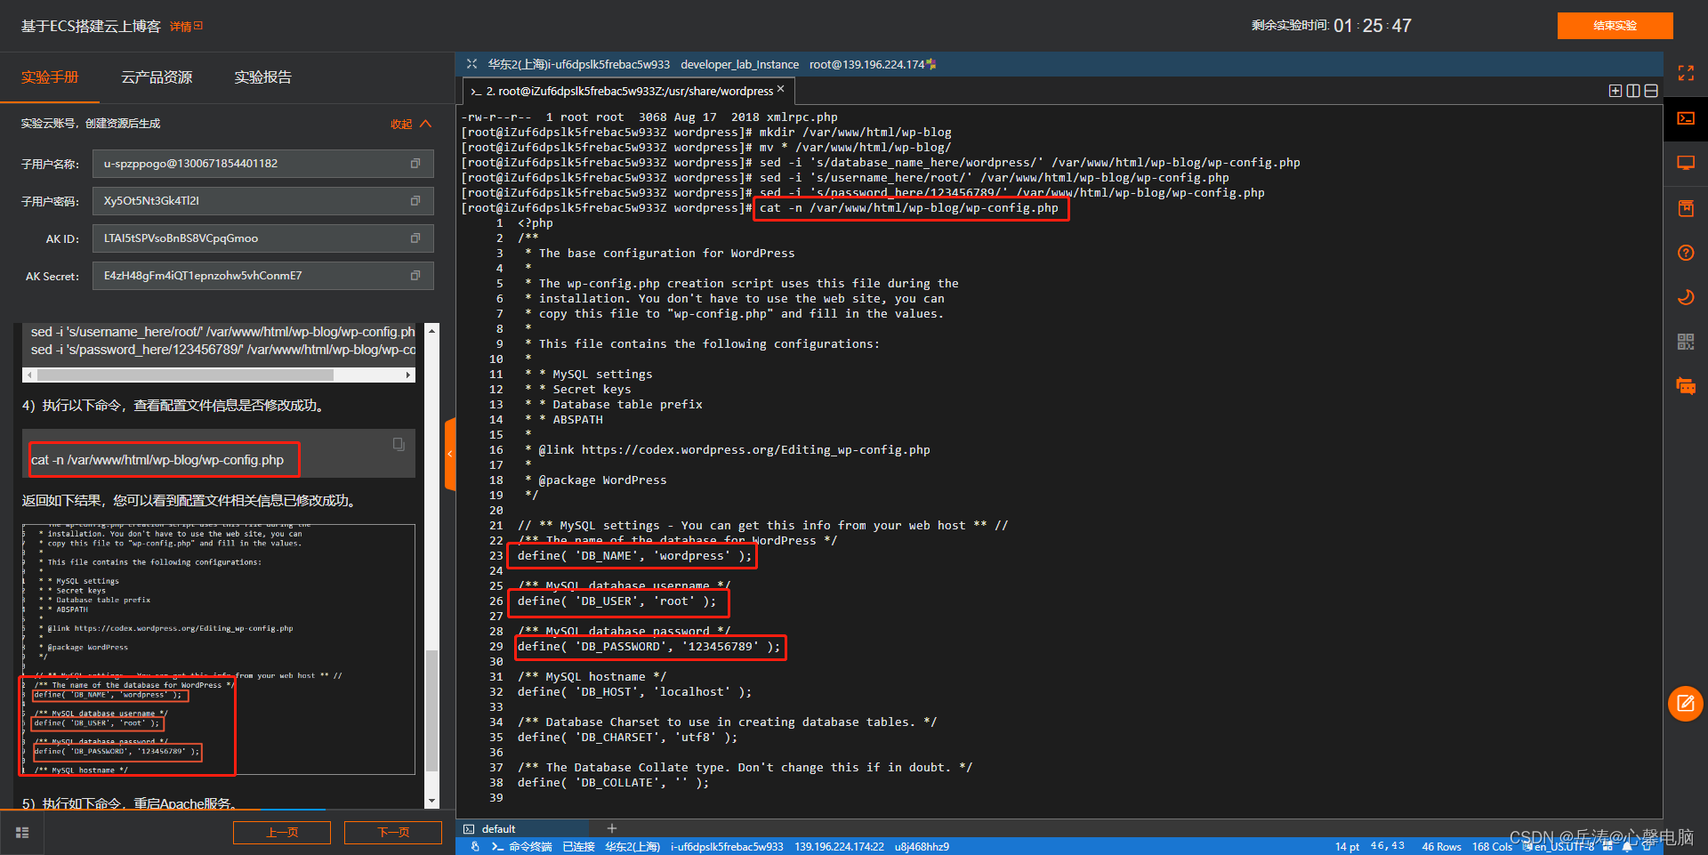Copy the AK ID value
The image size is (1708, 855).
[x=415, y=238]
